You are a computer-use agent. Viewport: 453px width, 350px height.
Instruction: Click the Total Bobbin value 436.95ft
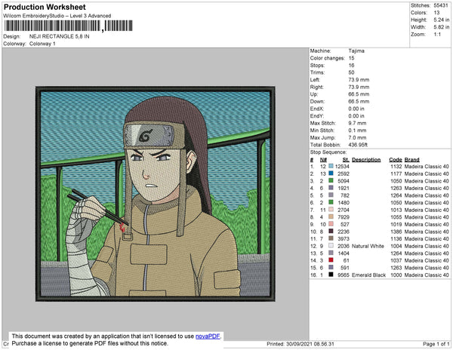click(x=358, y=145)
